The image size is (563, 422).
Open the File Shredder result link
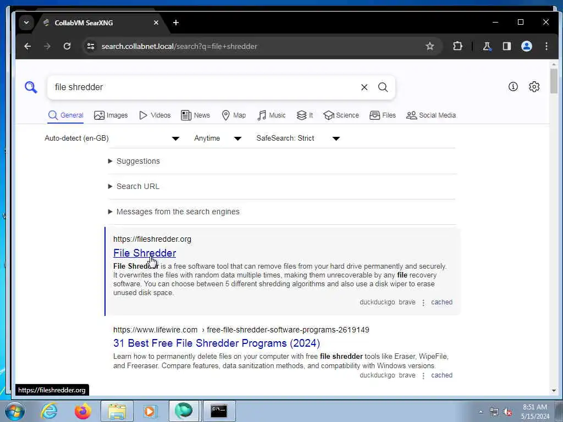(145, 253)
